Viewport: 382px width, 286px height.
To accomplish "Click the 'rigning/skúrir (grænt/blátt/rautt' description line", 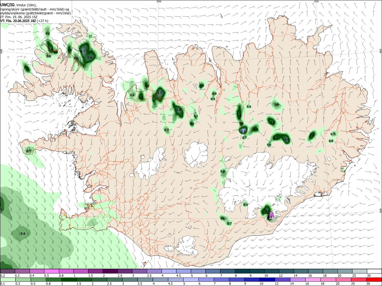I will click(x=35, y=9).
